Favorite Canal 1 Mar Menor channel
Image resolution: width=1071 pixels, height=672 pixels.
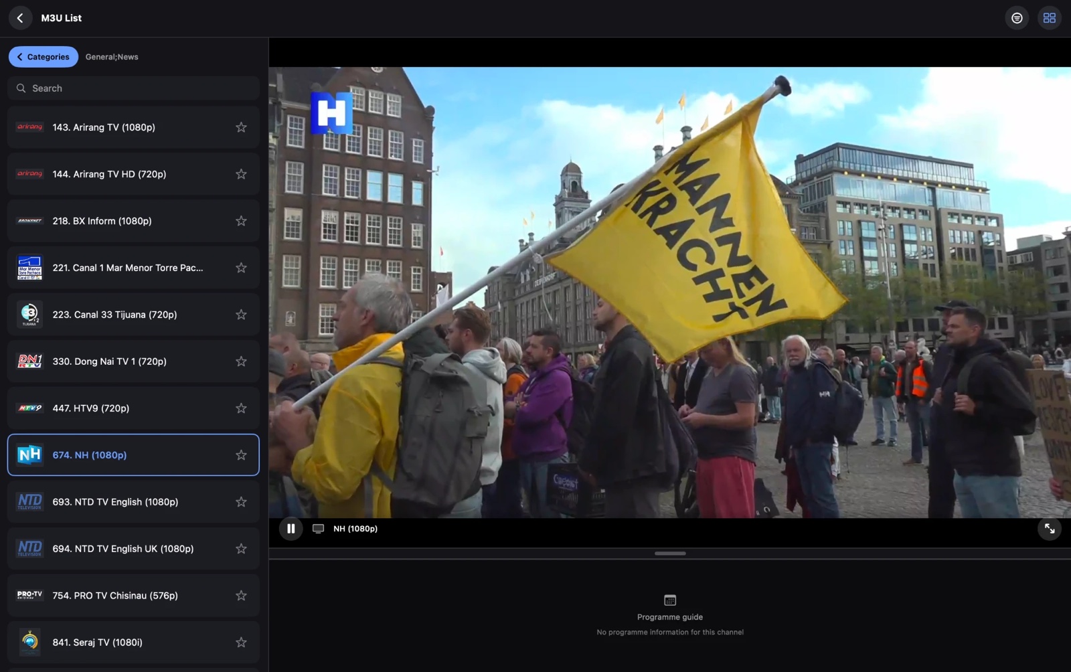point(241,268)
